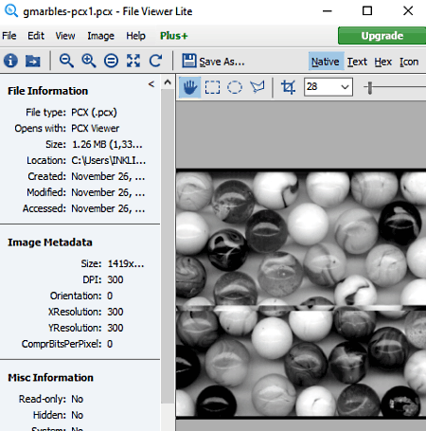Select the elliptical selection tool
The height and width of the screenshot is (431, 426).
click(x=235, y=87)
